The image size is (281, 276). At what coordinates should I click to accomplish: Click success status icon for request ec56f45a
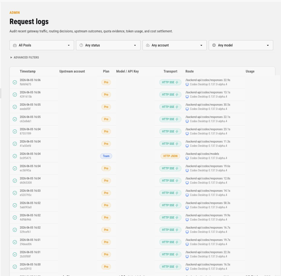[x=15, y=168]
